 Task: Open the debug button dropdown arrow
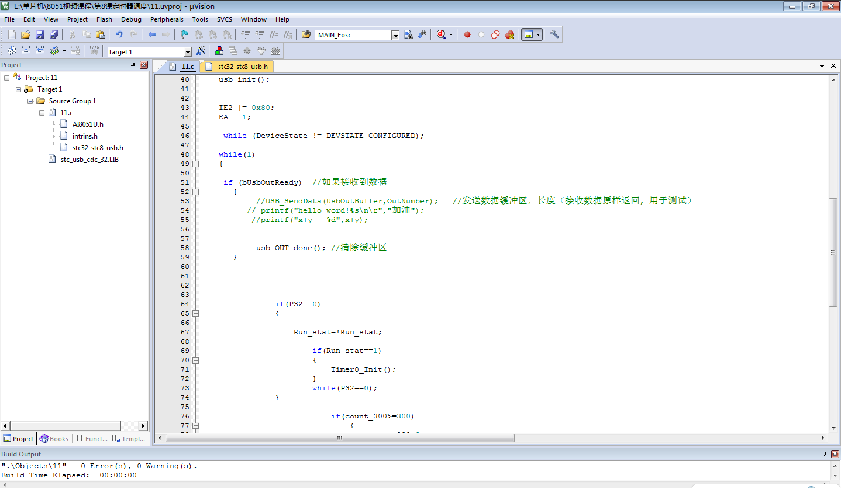[x=451, y=35]
